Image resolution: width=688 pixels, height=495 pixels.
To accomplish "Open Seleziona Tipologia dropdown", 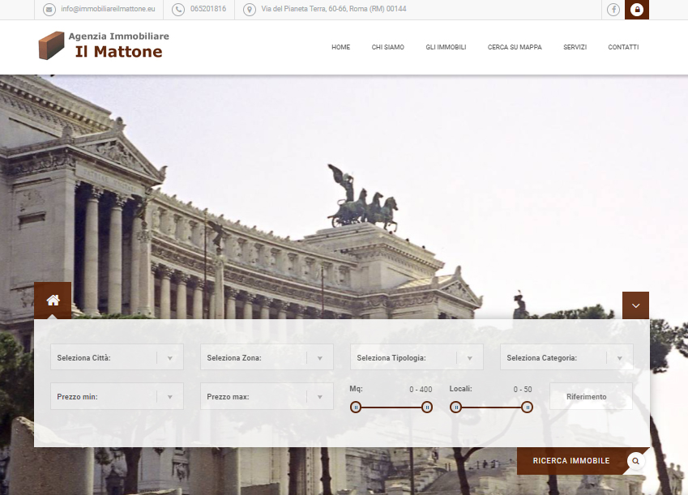I will coord(417,357).
